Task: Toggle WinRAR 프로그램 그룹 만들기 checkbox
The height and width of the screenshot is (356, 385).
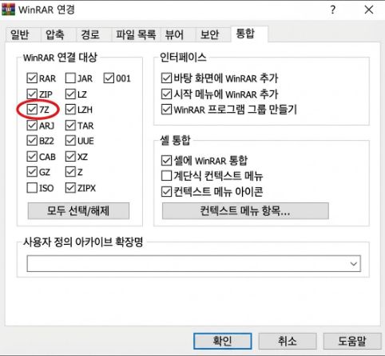Action: pos(166,110)
